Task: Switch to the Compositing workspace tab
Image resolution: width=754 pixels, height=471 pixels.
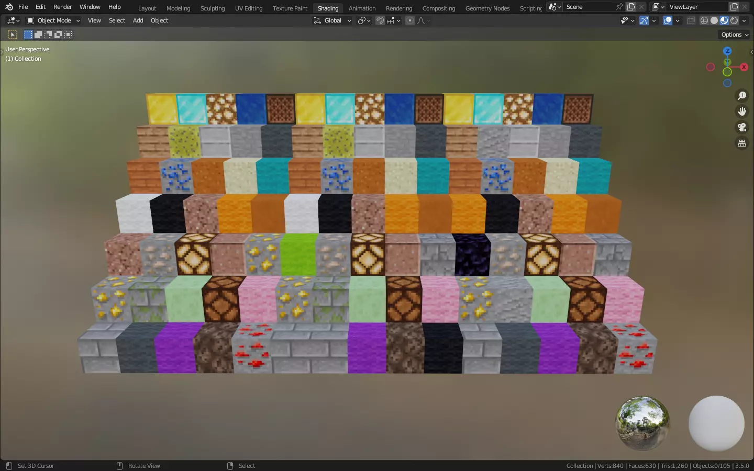Action: tap(439, 8)
